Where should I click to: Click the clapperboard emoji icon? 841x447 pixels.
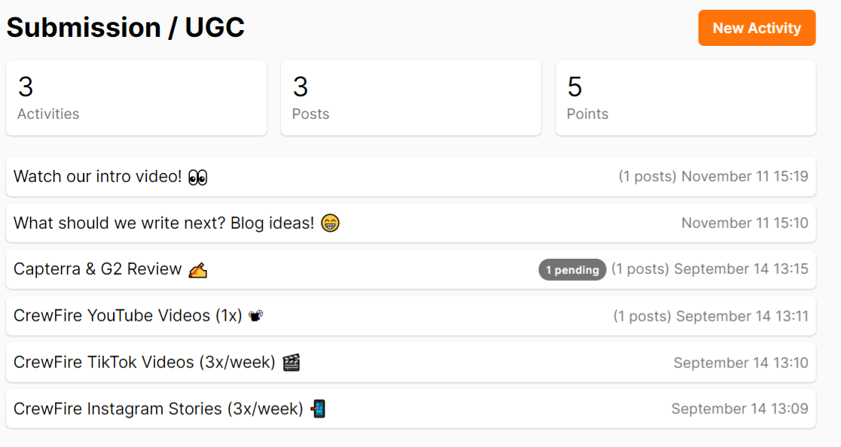(291, 363)
